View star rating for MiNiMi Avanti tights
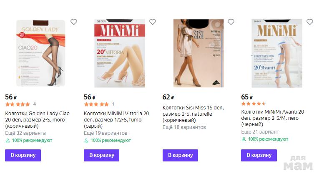 point(254,104)
